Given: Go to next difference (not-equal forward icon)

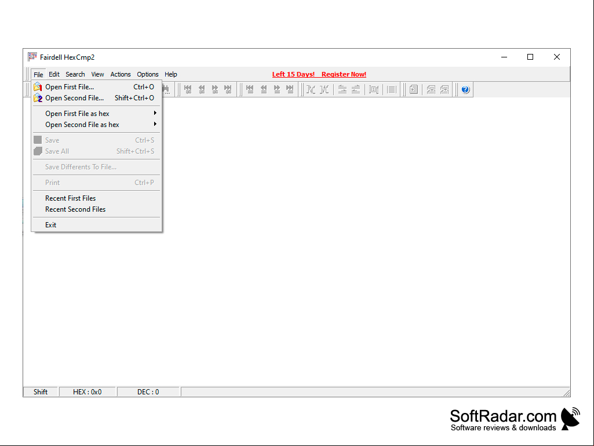Looking at the screenshot, I should click(215, 89).
